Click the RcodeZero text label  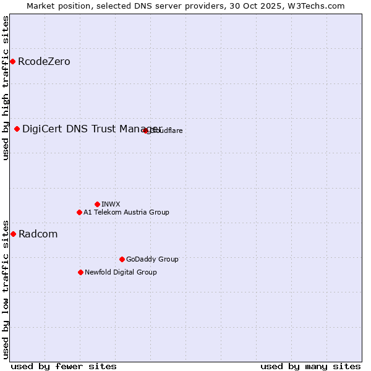click(44, 61)
